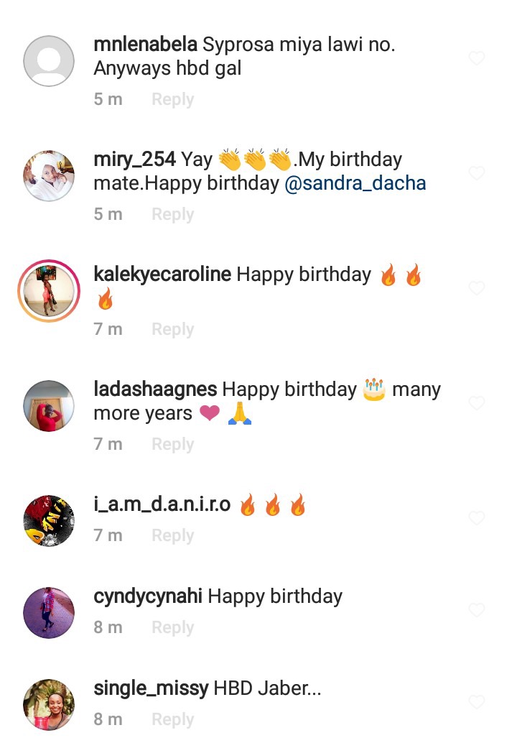Open single_missy's avatar photo

pyautogui.click(x=49, y=705)
